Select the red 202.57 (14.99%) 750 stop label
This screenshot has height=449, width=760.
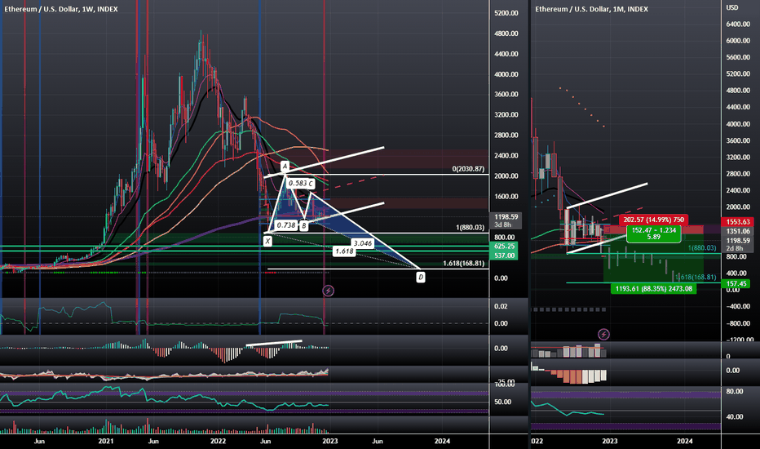click(654, 220)
